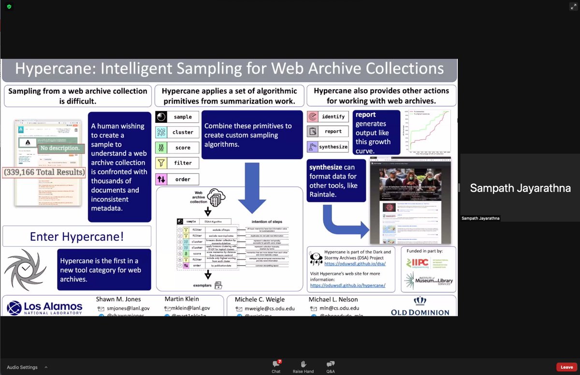Click the '(339,166 Total Results)' callout
Screen dimensions: 580x375
[x=44, y=172]
